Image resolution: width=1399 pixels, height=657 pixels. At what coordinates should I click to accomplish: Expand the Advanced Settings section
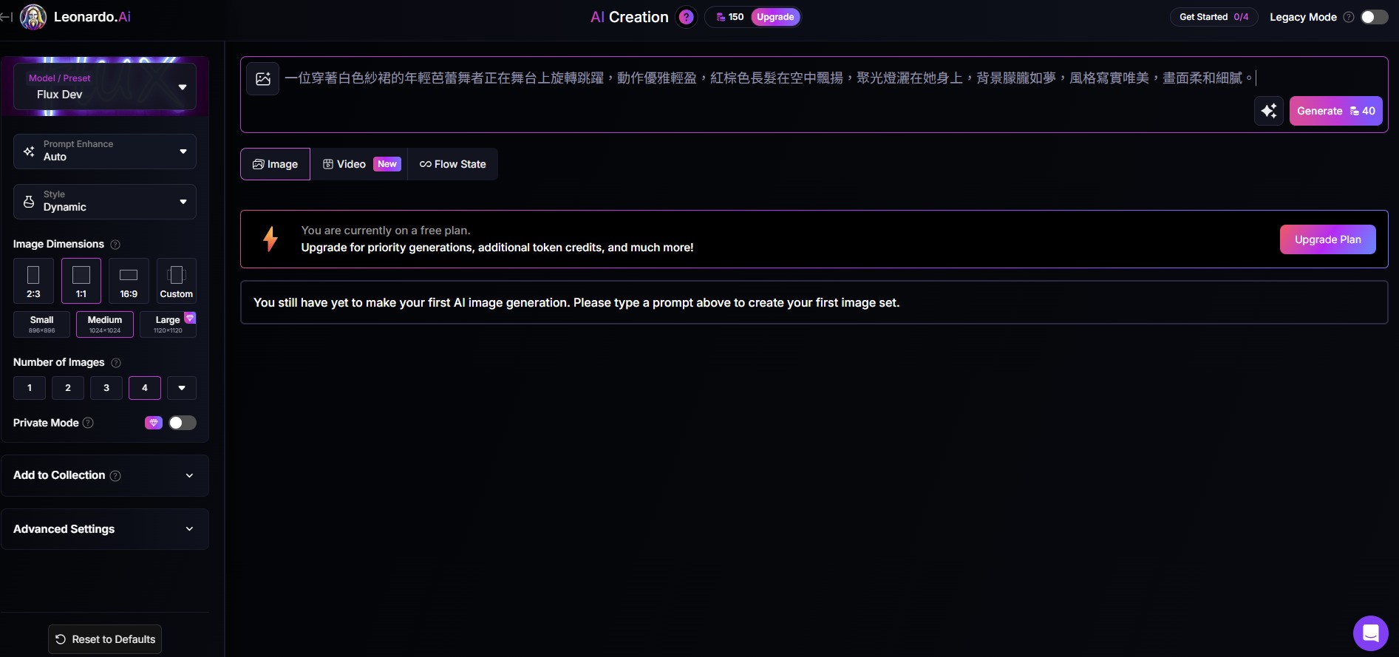click(105, 529)
